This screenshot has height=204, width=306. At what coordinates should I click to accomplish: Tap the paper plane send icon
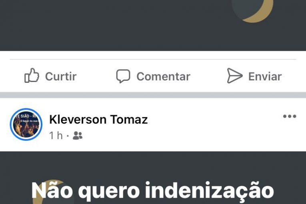pyautogui.click(x=234, y=76)
